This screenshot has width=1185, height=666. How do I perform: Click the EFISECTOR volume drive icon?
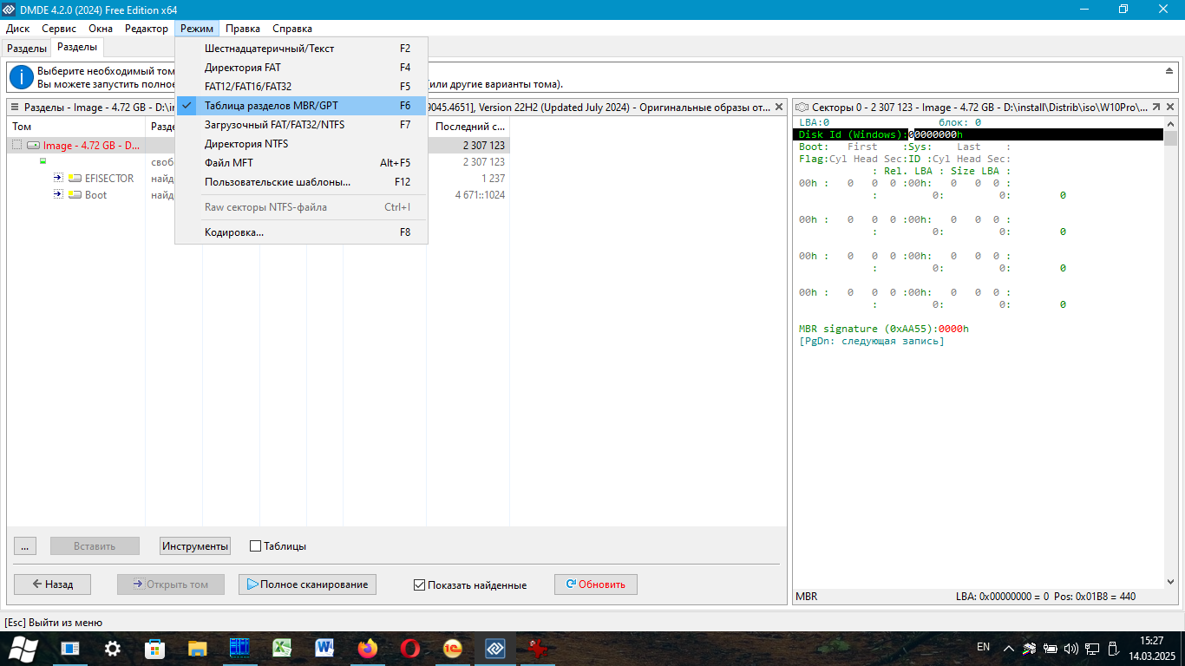tap(75, 179)
